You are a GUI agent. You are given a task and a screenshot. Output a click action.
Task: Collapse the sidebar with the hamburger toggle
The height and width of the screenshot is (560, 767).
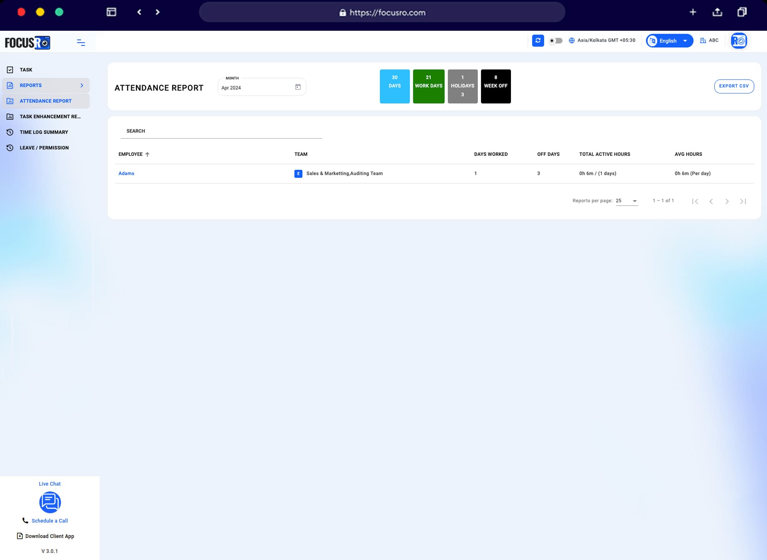[81, 42]
